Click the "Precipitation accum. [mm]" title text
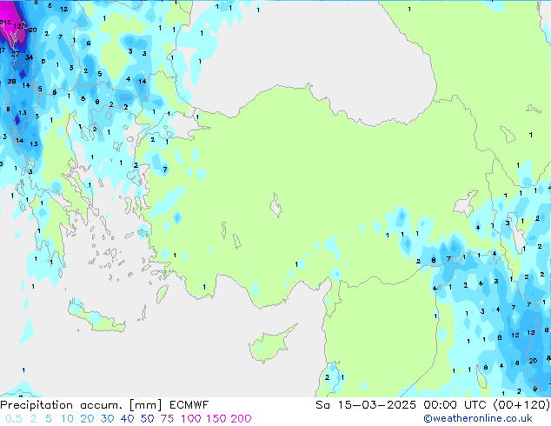 tap(81, 405)
